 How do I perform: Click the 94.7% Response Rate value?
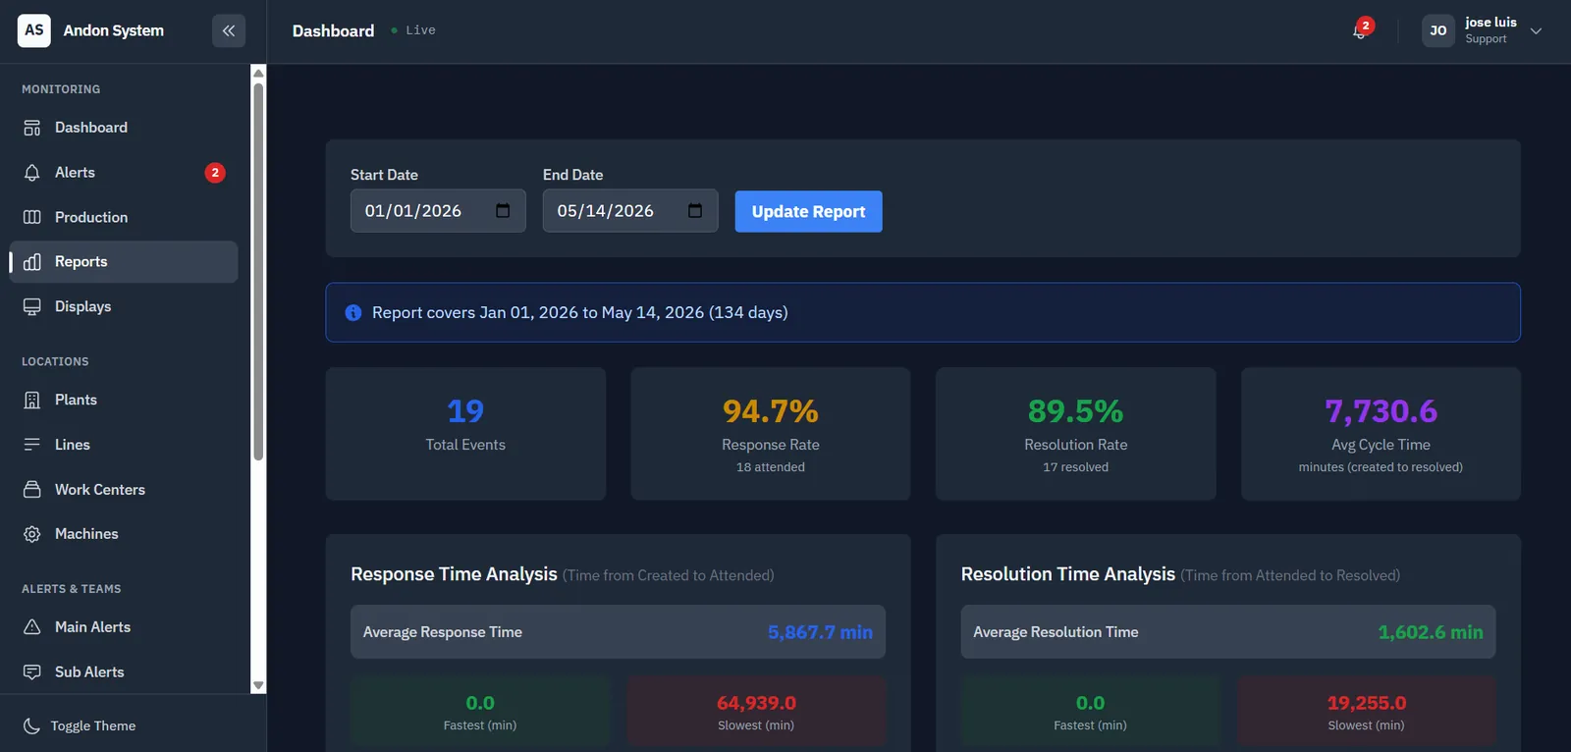click(771, 410)
